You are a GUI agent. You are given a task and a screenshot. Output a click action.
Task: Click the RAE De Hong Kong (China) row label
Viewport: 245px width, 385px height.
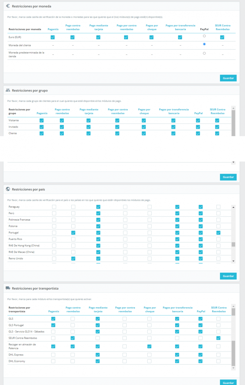(x=24, y=246)
